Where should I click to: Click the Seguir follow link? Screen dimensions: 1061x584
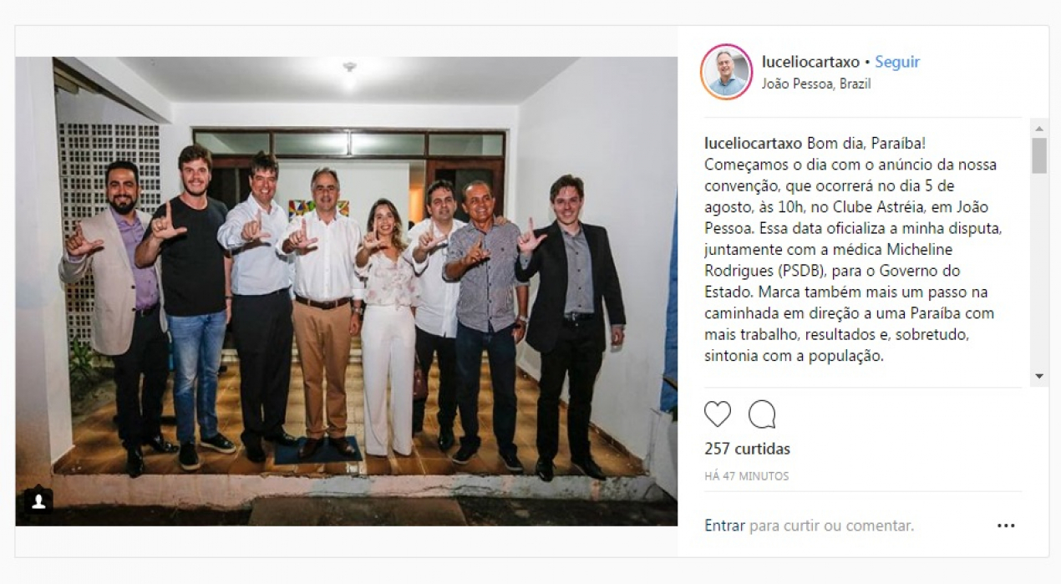[897, 62]
